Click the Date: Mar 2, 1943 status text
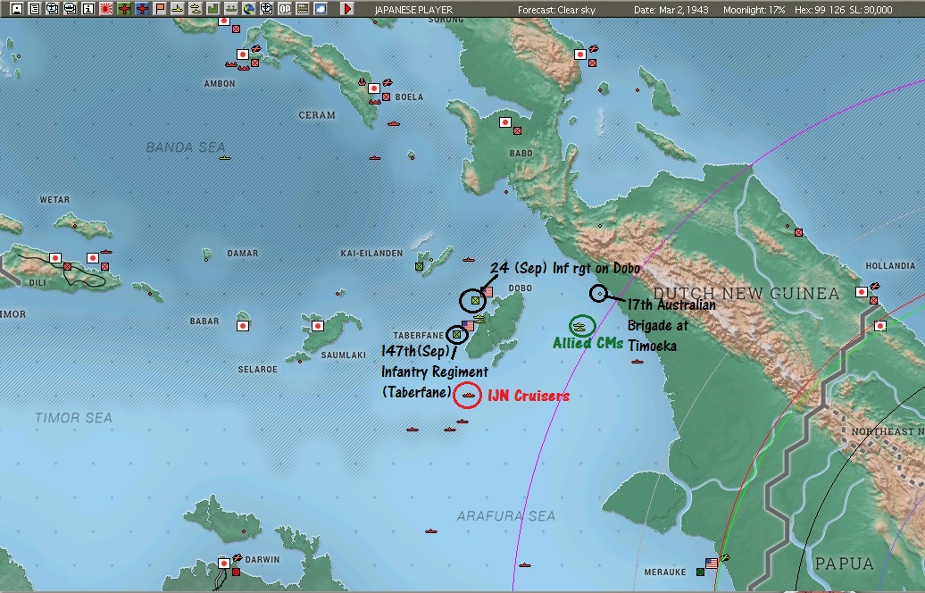Image resolution: width=925 pixels, height=593 pixels. (x=671, y=10)
